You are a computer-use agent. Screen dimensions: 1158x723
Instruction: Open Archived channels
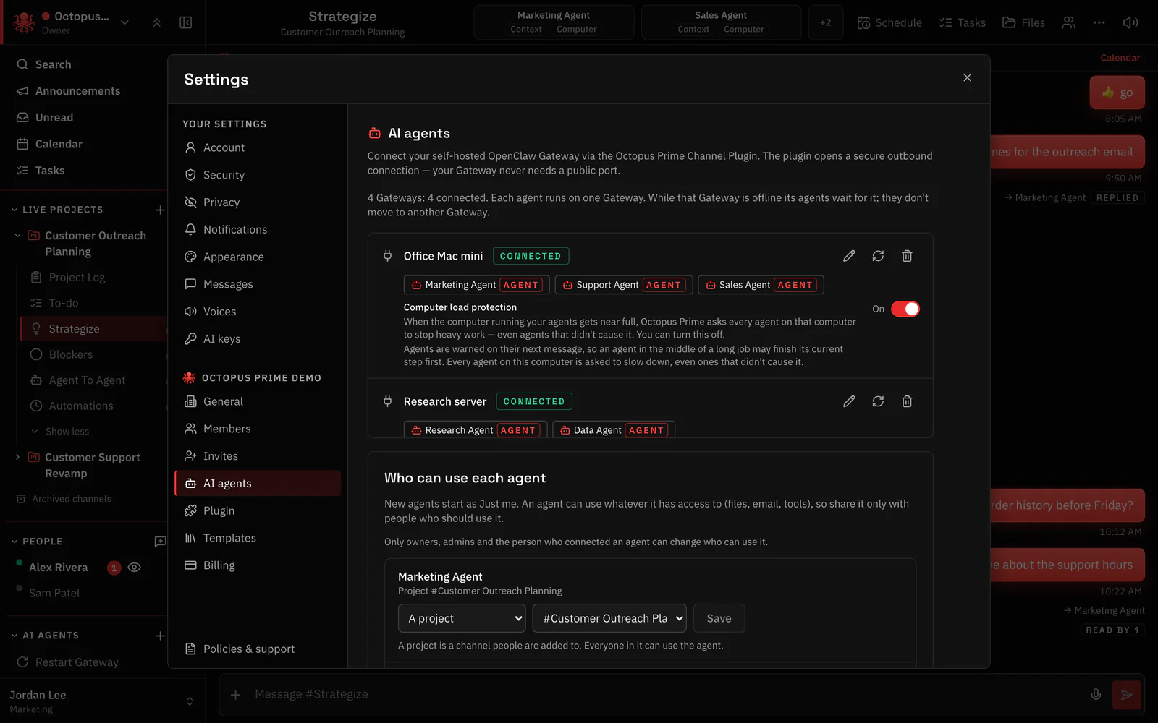(x=64, y=499)
